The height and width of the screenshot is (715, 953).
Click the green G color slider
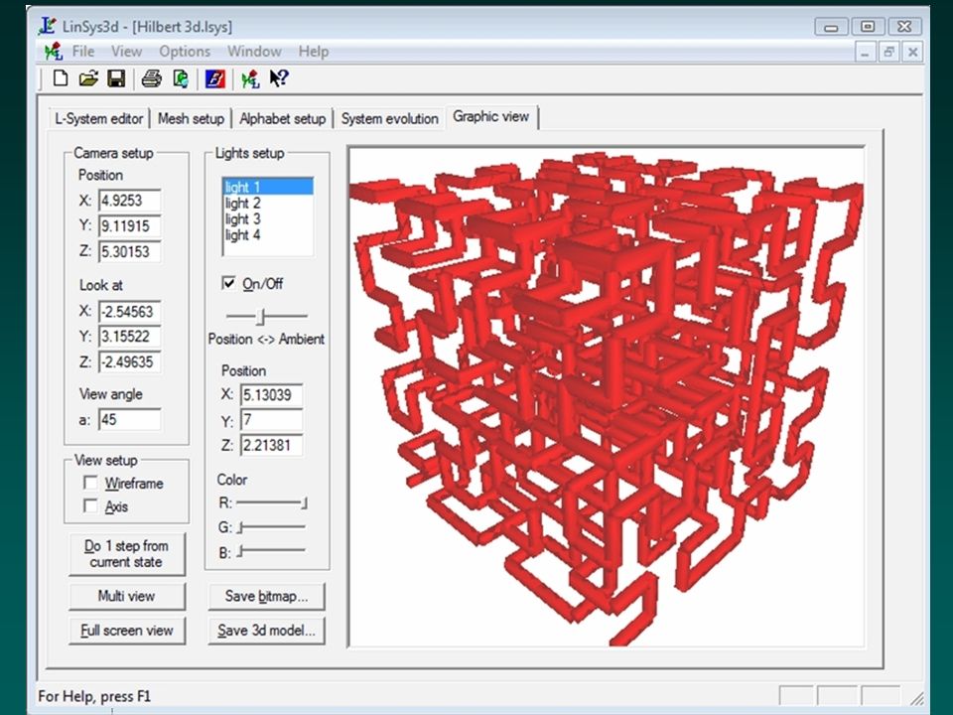[x=271, y=527]
